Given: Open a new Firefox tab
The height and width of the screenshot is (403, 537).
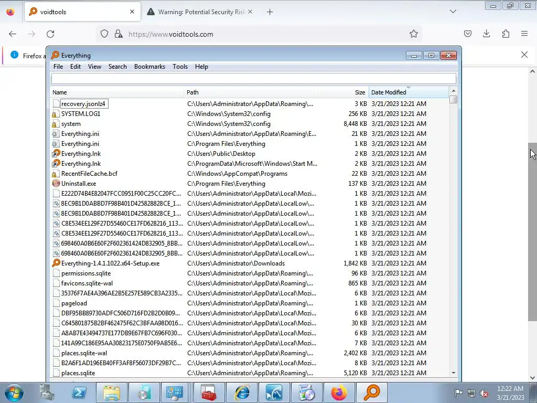Looking at the screenshot, I should [x=270, y=12].
